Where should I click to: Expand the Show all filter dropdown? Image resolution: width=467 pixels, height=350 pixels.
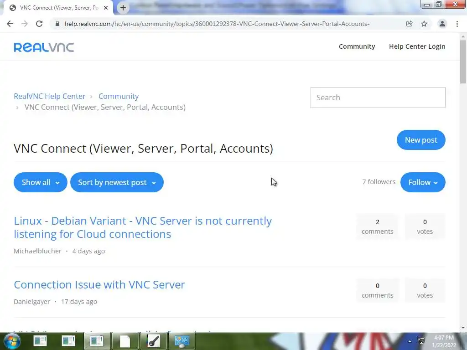[41, 182]
